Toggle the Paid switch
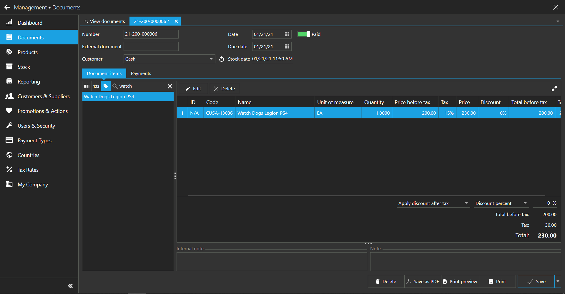The width and height of the screenshot is (565, 294). pos(304,34)
